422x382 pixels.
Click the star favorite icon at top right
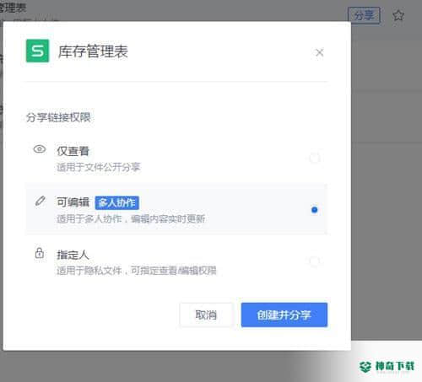click(398, 15)
